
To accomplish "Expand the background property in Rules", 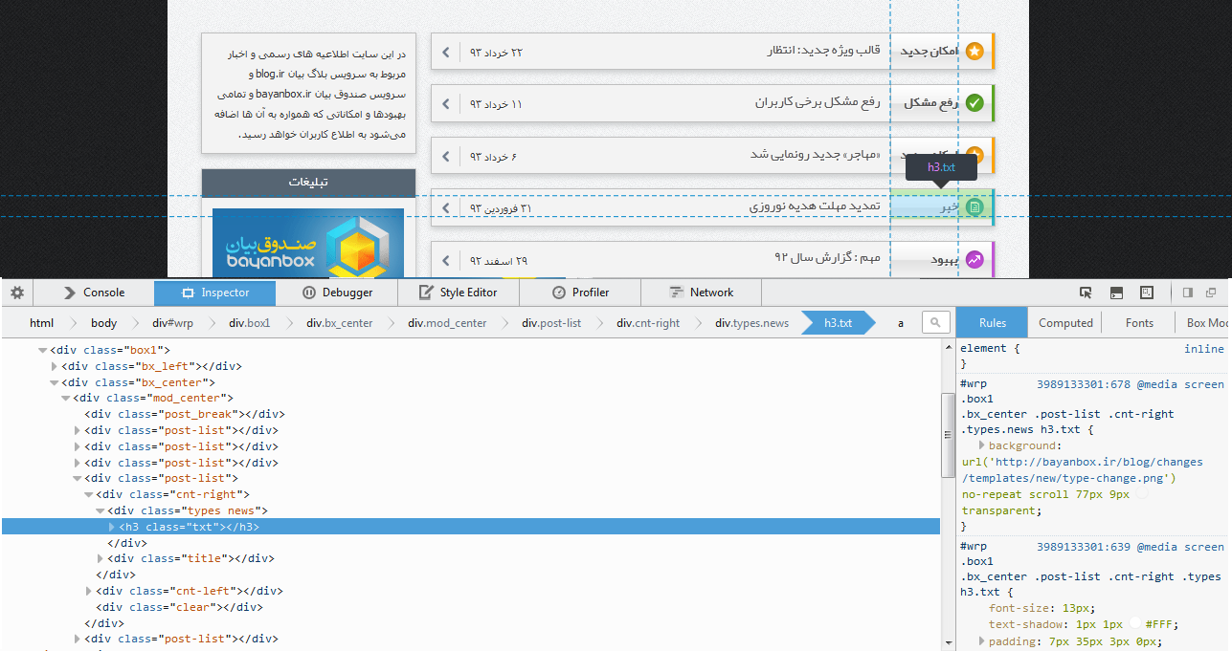I will 981,445.
